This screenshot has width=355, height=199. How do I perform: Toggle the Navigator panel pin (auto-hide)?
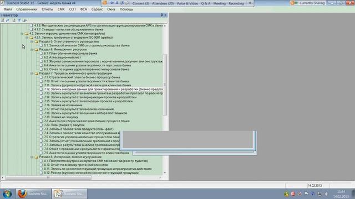[x=161, y=15]
